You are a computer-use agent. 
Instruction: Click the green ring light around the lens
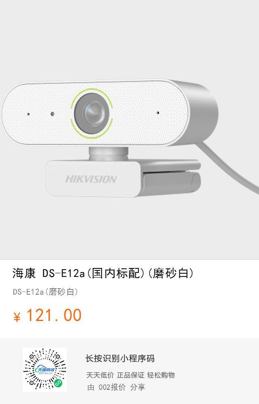91,113
